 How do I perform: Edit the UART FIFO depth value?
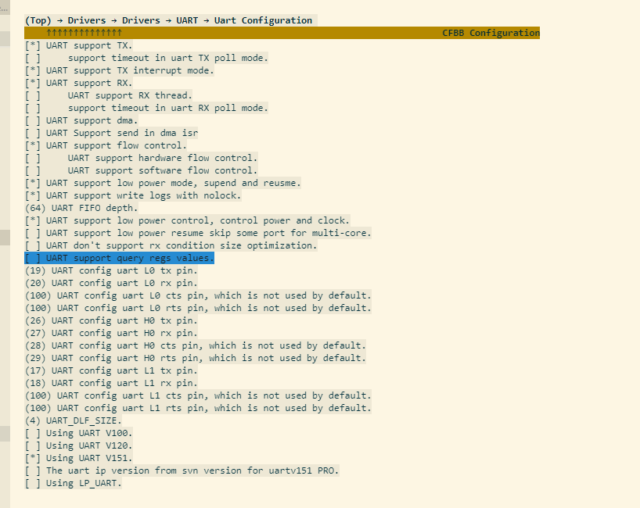pyautogui.click(x=35, y=208)
